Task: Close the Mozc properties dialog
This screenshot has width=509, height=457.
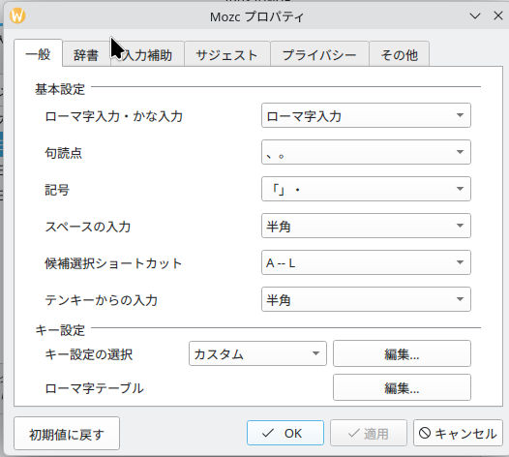Action: click(x=498, y=15)
